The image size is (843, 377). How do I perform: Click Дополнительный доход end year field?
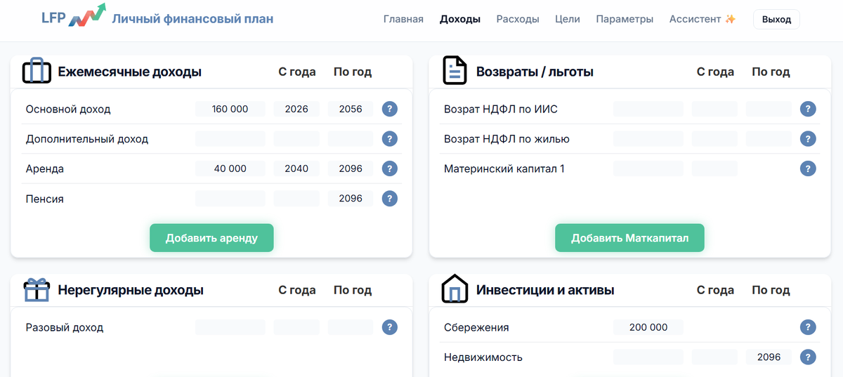pos(351,139)
